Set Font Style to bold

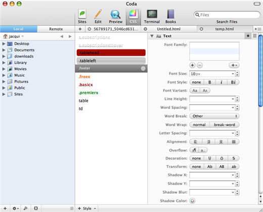click(x=210, y=82)
